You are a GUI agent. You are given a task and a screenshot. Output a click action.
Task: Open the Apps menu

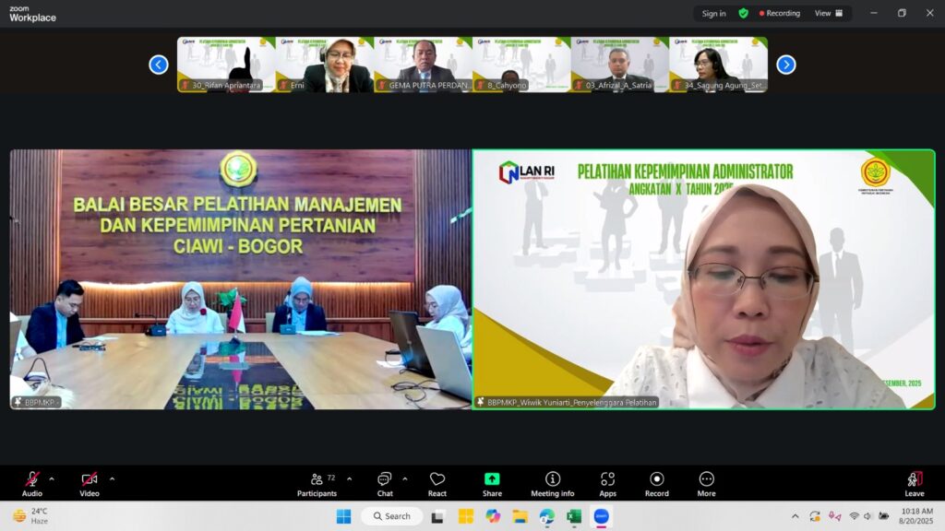click(x=607, y=484)
